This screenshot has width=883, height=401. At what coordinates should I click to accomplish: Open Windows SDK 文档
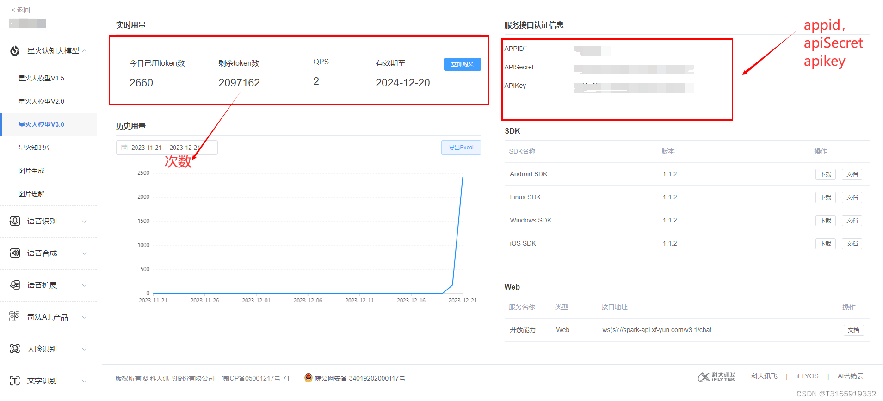[x=852, y=221]
